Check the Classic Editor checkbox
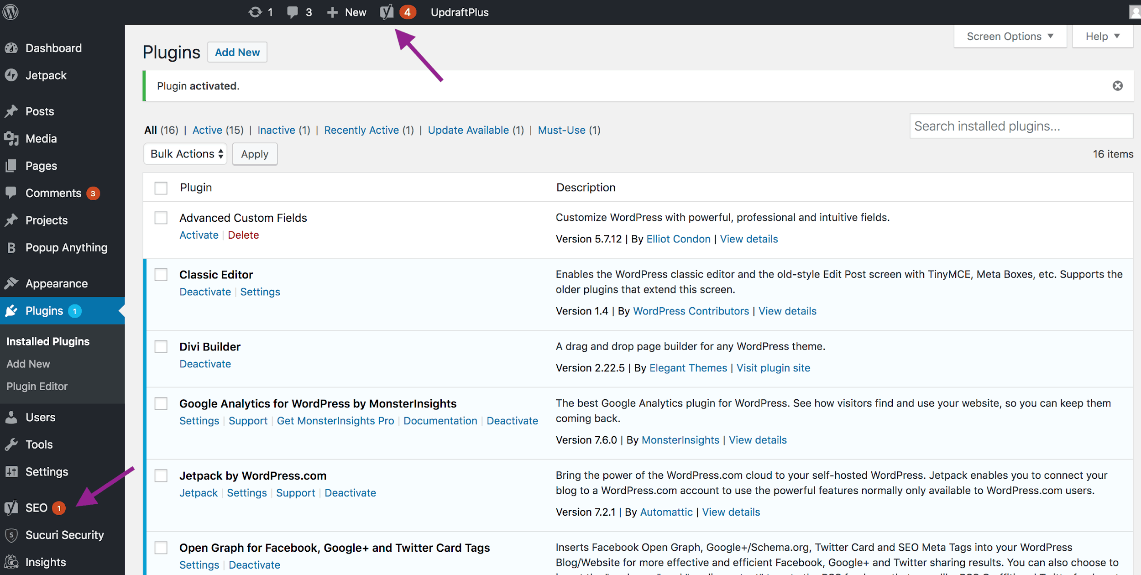The image size is (1141, 575). click(161, 275)
